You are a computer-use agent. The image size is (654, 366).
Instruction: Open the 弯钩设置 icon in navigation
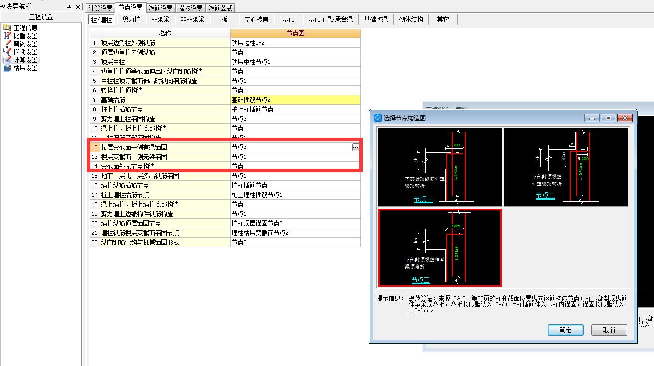coord(7,44)
